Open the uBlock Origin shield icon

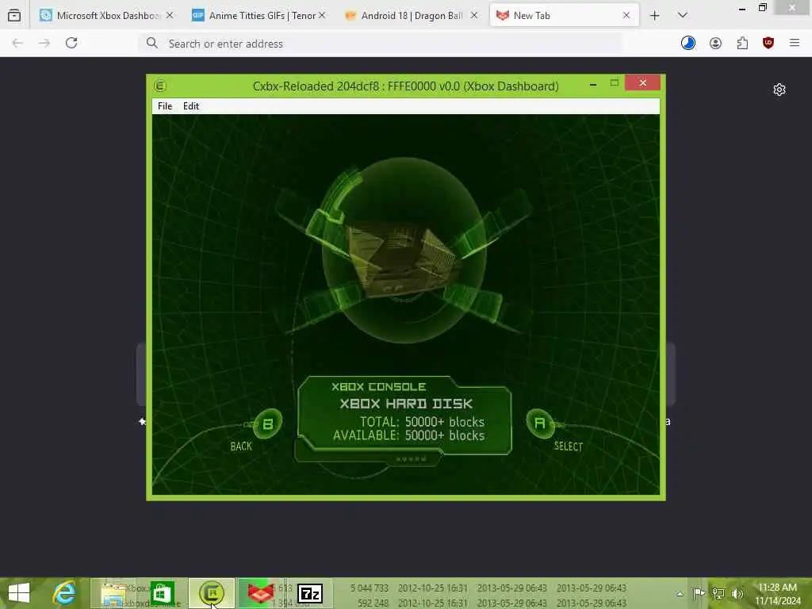click(768, 43)
